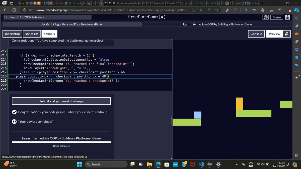Image resolution: width=301 pixels, height=169 pixels.
Task: Click the 100% complete progress bar
Action: [x=61, y=142]
